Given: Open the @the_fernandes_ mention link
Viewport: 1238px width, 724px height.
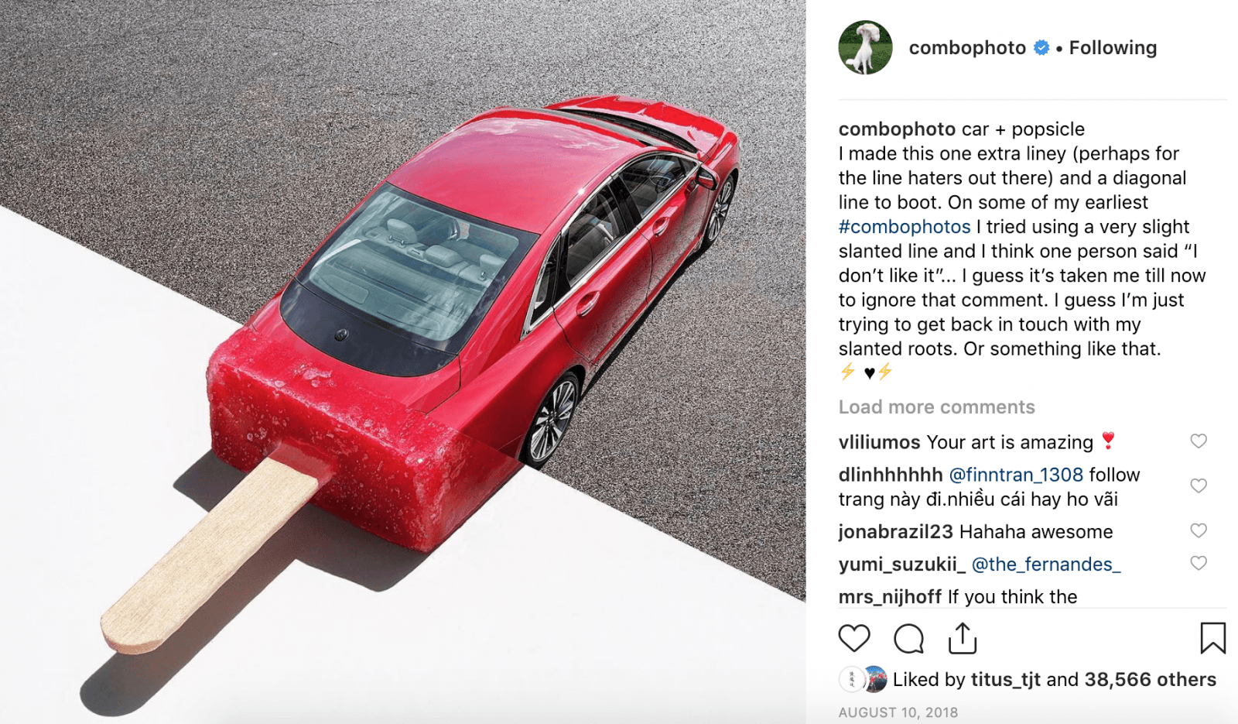Looking at the screenshot, I should click(1046, 564).
